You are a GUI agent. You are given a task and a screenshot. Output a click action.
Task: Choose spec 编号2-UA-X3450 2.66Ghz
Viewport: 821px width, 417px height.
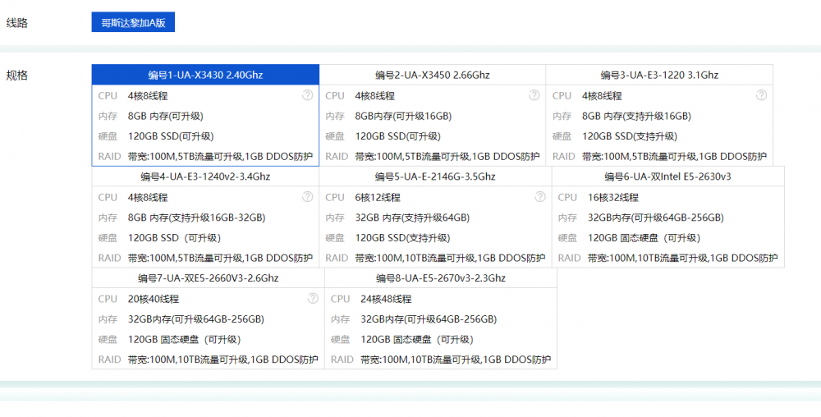(433, 75)
